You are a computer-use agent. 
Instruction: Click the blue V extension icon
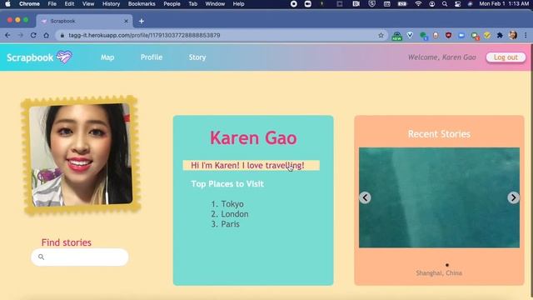(x=410, y=35)
